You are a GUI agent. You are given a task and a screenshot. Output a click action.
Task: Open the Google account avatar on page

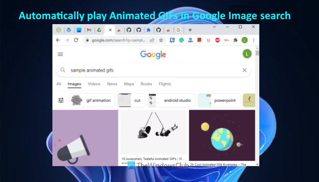pos(247,54)
